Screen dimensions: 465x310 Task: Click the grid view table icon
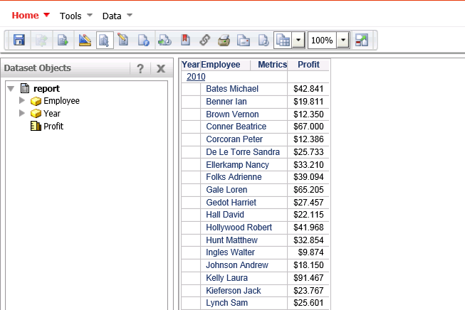click(x=283, y=40)
